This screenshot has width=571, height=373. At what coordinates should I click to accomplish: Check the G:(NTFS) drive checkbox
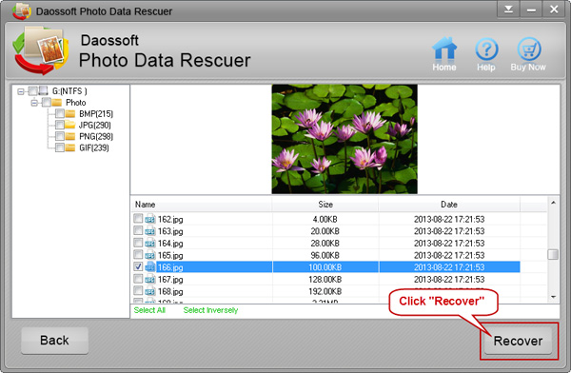point(32,90)
